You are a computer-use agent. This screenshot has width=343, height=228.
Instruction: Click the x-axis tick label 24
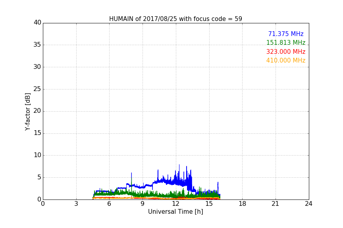[x=308, y=204]
